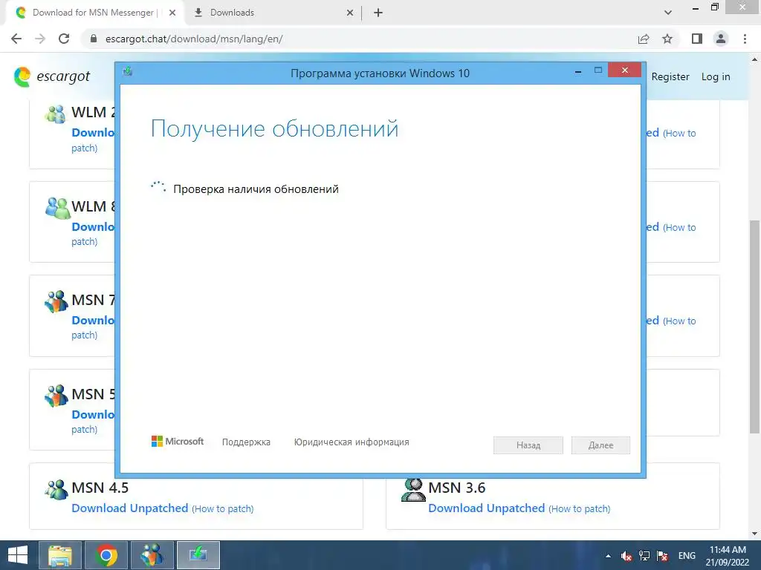The height and width of the screenshot is (570, 761).
Task: Change the ENG input language
Action: pos(687,556)
